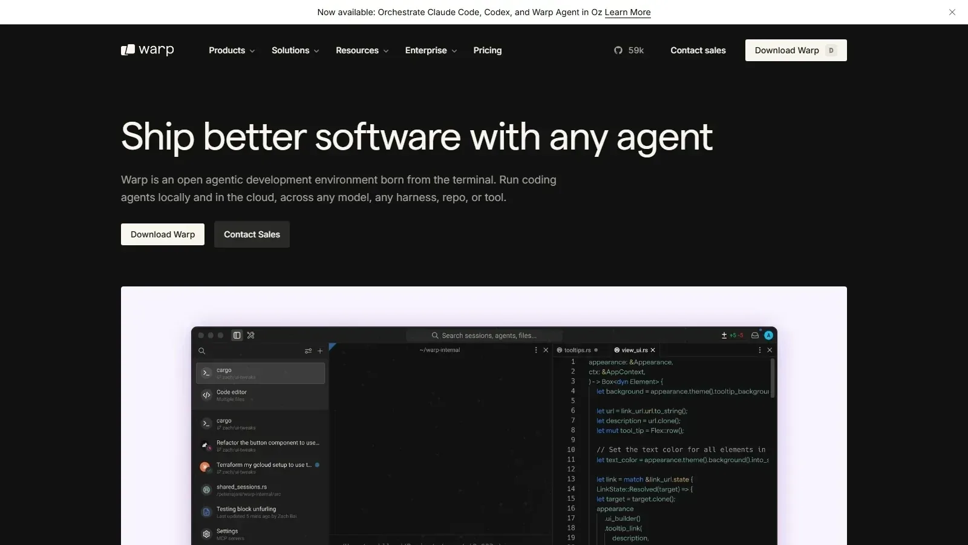Viewport: 968px width, 545px height.
Task: Close the code editor pane
Action: click(x=770, y=350)
